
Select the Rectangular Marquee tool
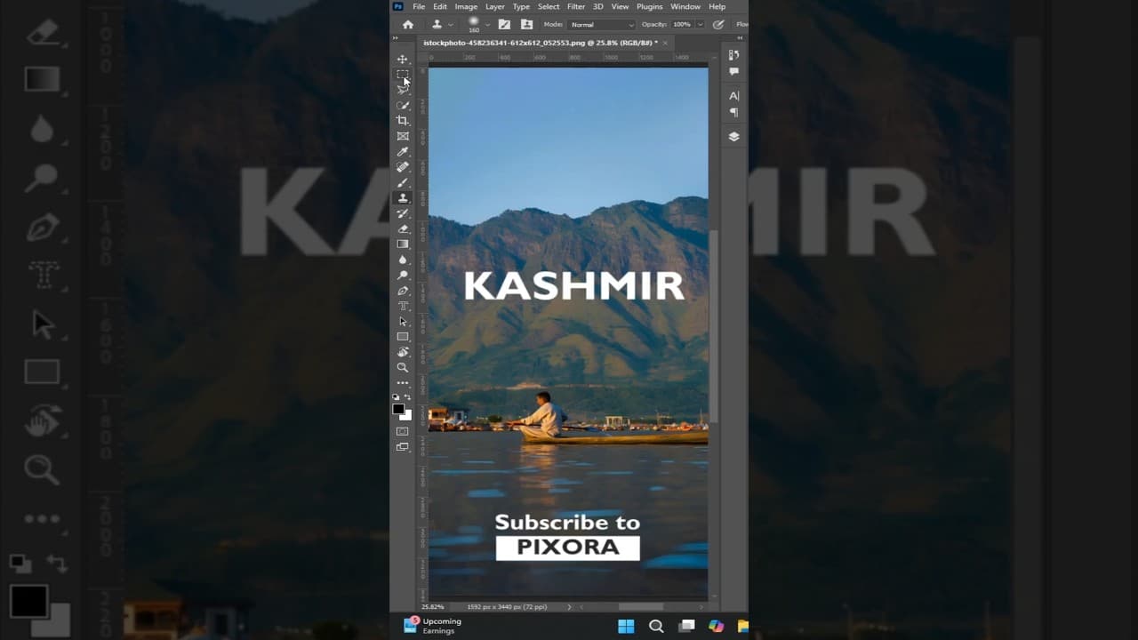(x=403, y=74)
